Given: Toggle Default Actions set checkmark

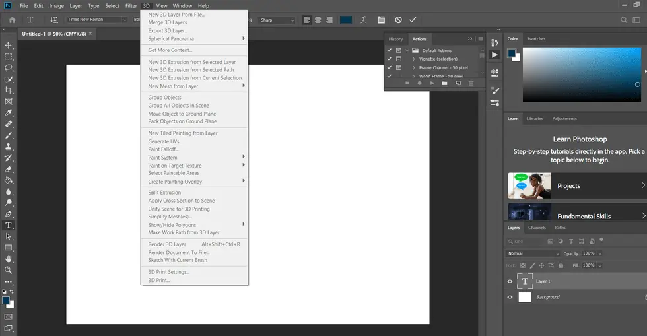Looking at the screenshot, I should [x=389, y=50].
